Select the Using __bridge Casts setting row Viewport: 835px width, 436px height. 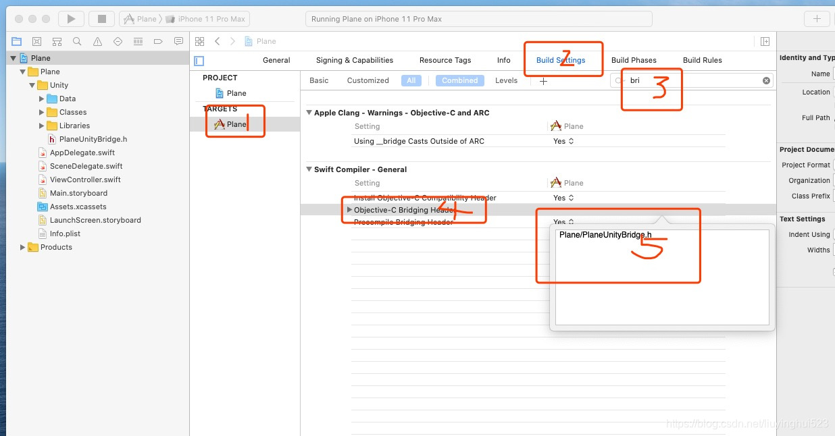click(538, 141)
